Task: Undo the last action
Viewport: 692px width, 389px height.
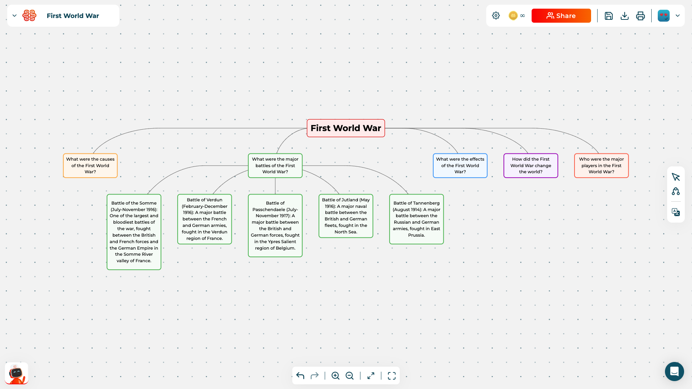Action: coord(300,375)
